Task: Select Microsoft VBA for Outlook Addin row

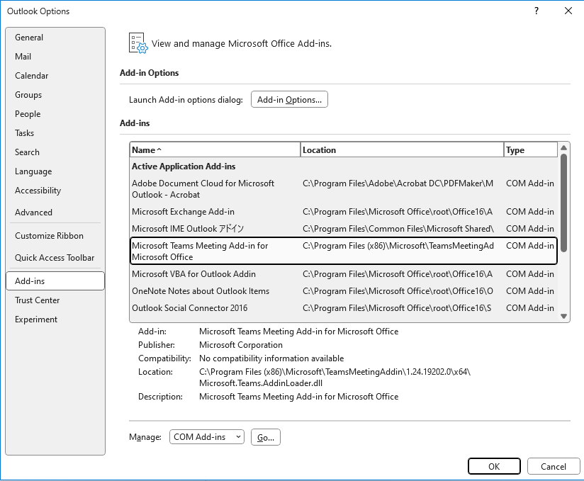Action: pyautogui.click(x=344, y=274)
